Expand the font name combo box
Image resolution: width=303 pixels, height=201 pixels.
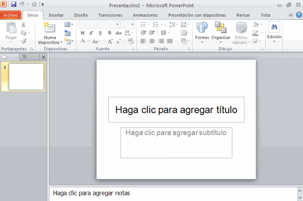coord(117,24)
